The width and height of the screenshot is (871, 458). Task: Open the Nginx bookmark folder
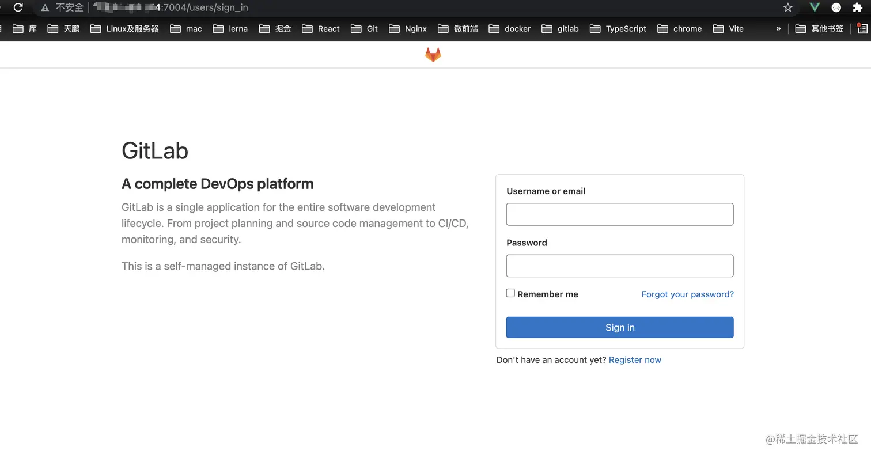coord(408,28)
